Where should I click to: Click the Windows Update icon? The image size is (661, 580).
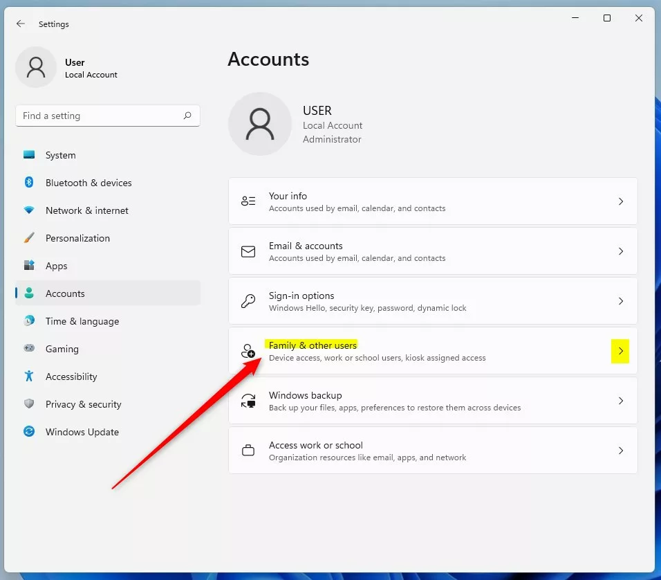point(28,432)
